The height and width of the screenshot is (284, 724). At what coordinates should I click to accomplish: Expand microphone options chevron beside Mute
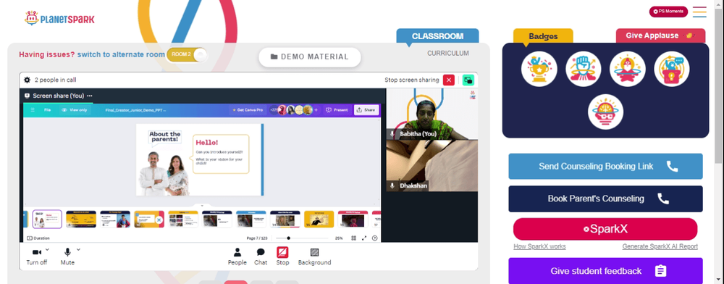[78, 249]
